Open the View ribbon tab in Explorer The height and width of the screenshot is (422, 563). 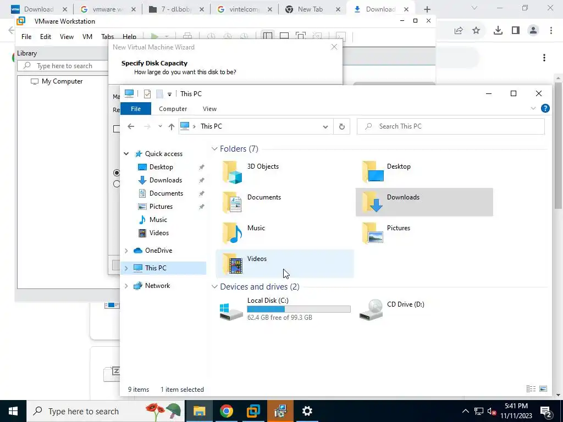(209, 109)
